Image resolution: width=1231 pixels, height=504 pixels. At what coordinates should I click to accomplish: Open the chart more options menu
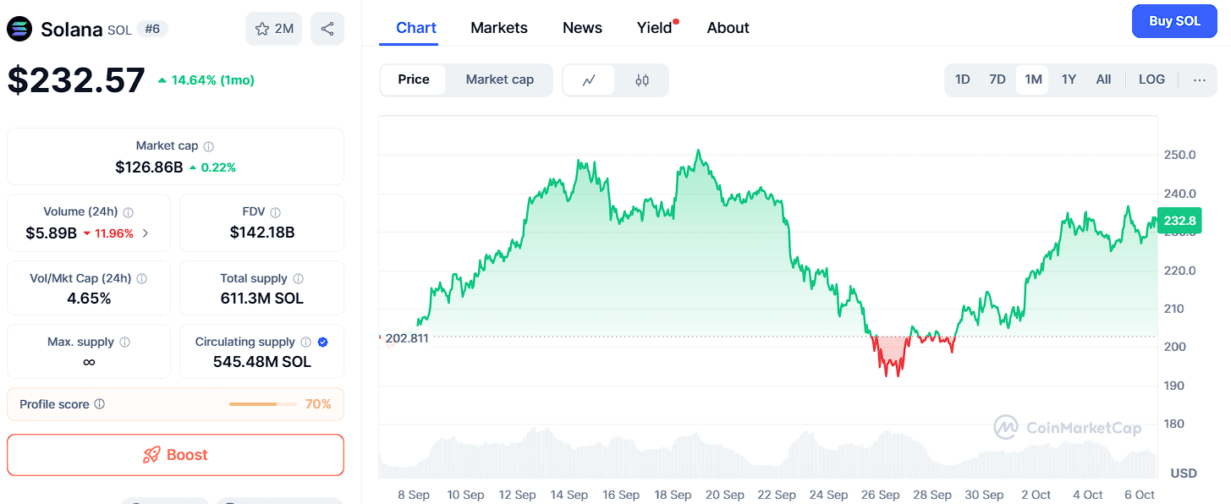(1200, 79)
